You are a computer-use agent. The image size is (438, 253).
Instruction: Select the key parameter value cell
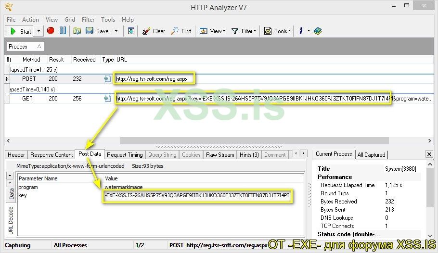pyautogui.click(x=197, y=195)
